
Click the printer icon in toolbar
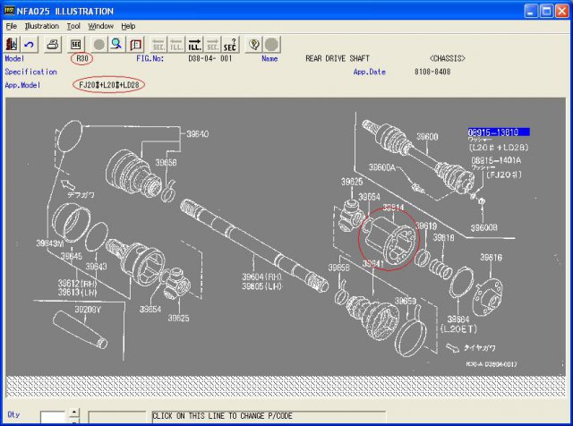coord(54,44)
